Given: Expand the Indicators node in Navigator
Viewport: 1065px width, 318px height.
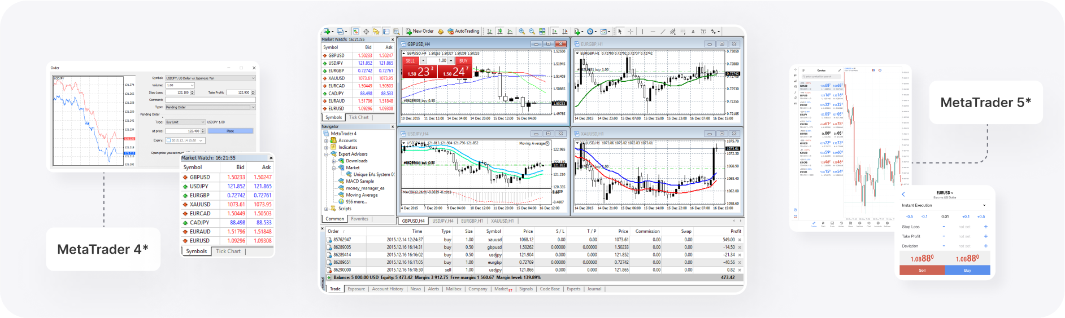Looking at the screenshot, I should point(326,147).
